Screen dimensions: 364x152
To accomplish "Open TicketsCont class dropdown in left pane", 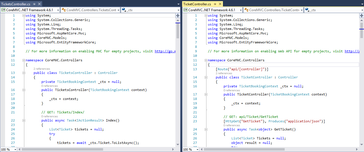I will click(118, 10).
